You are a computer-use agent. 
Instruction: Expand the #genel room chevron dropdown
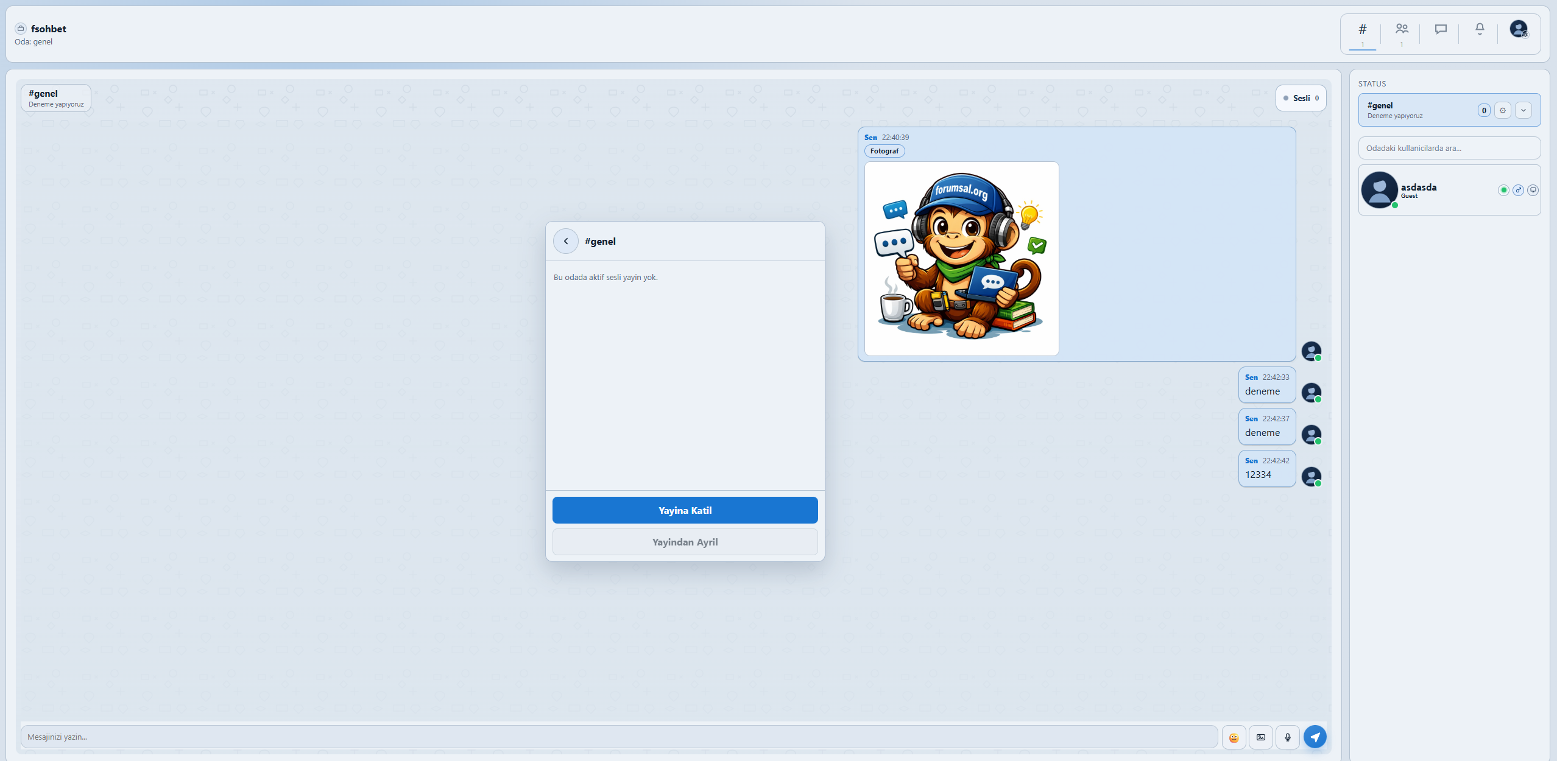pos(1523,110)
